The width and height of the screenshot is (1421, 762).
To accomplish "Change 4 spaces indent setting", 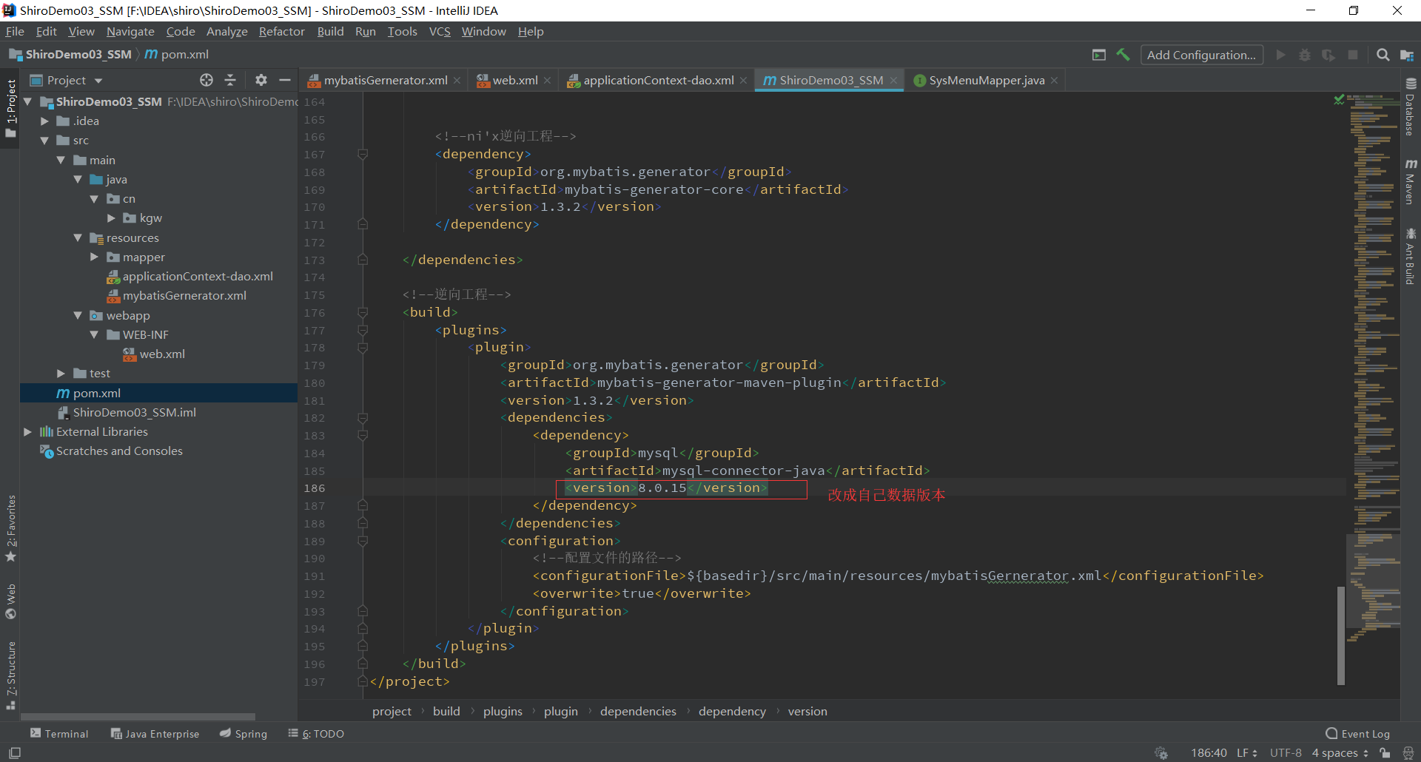I will coord(1340,753).
